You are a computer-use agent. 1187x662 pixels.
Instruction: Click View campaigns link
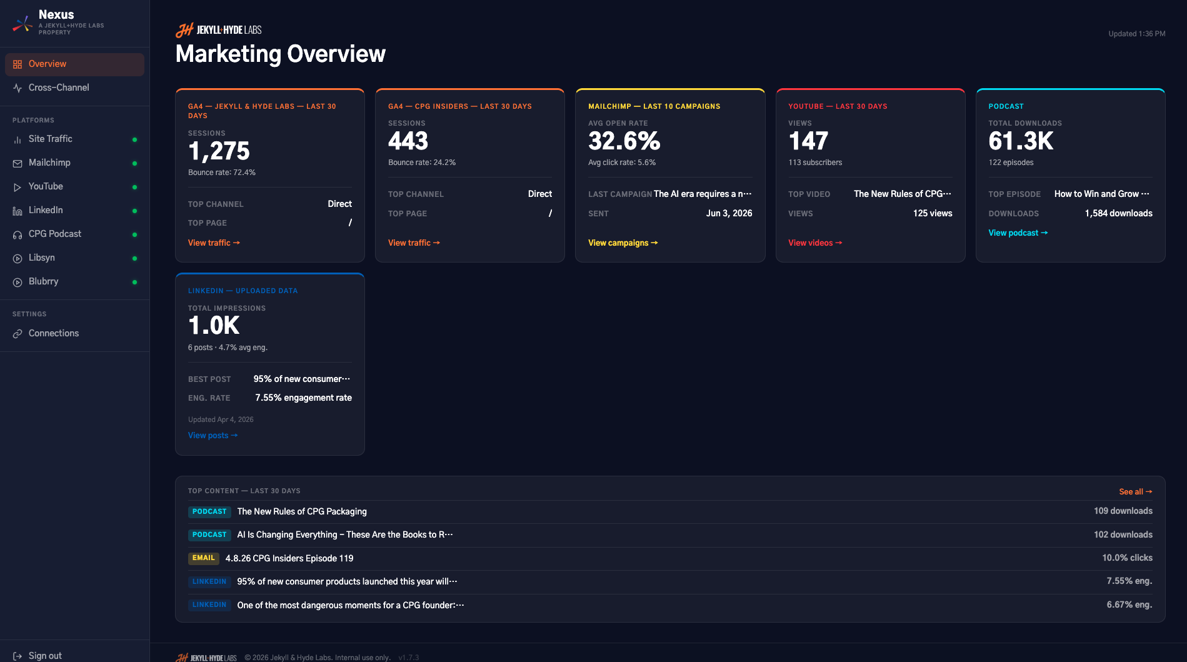(x=623, y=243)
